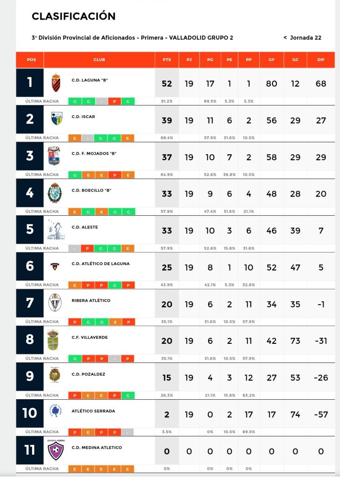340x477 pixels.
Task: Click the C.D. Iscar team badge
Action: click(x=56, y=119)
